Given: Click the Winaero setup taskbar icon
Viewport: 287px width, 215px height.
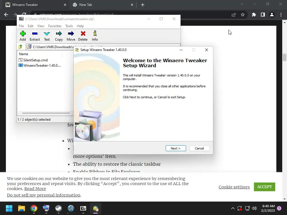Looking at the screenshot, I should (96, 208).
